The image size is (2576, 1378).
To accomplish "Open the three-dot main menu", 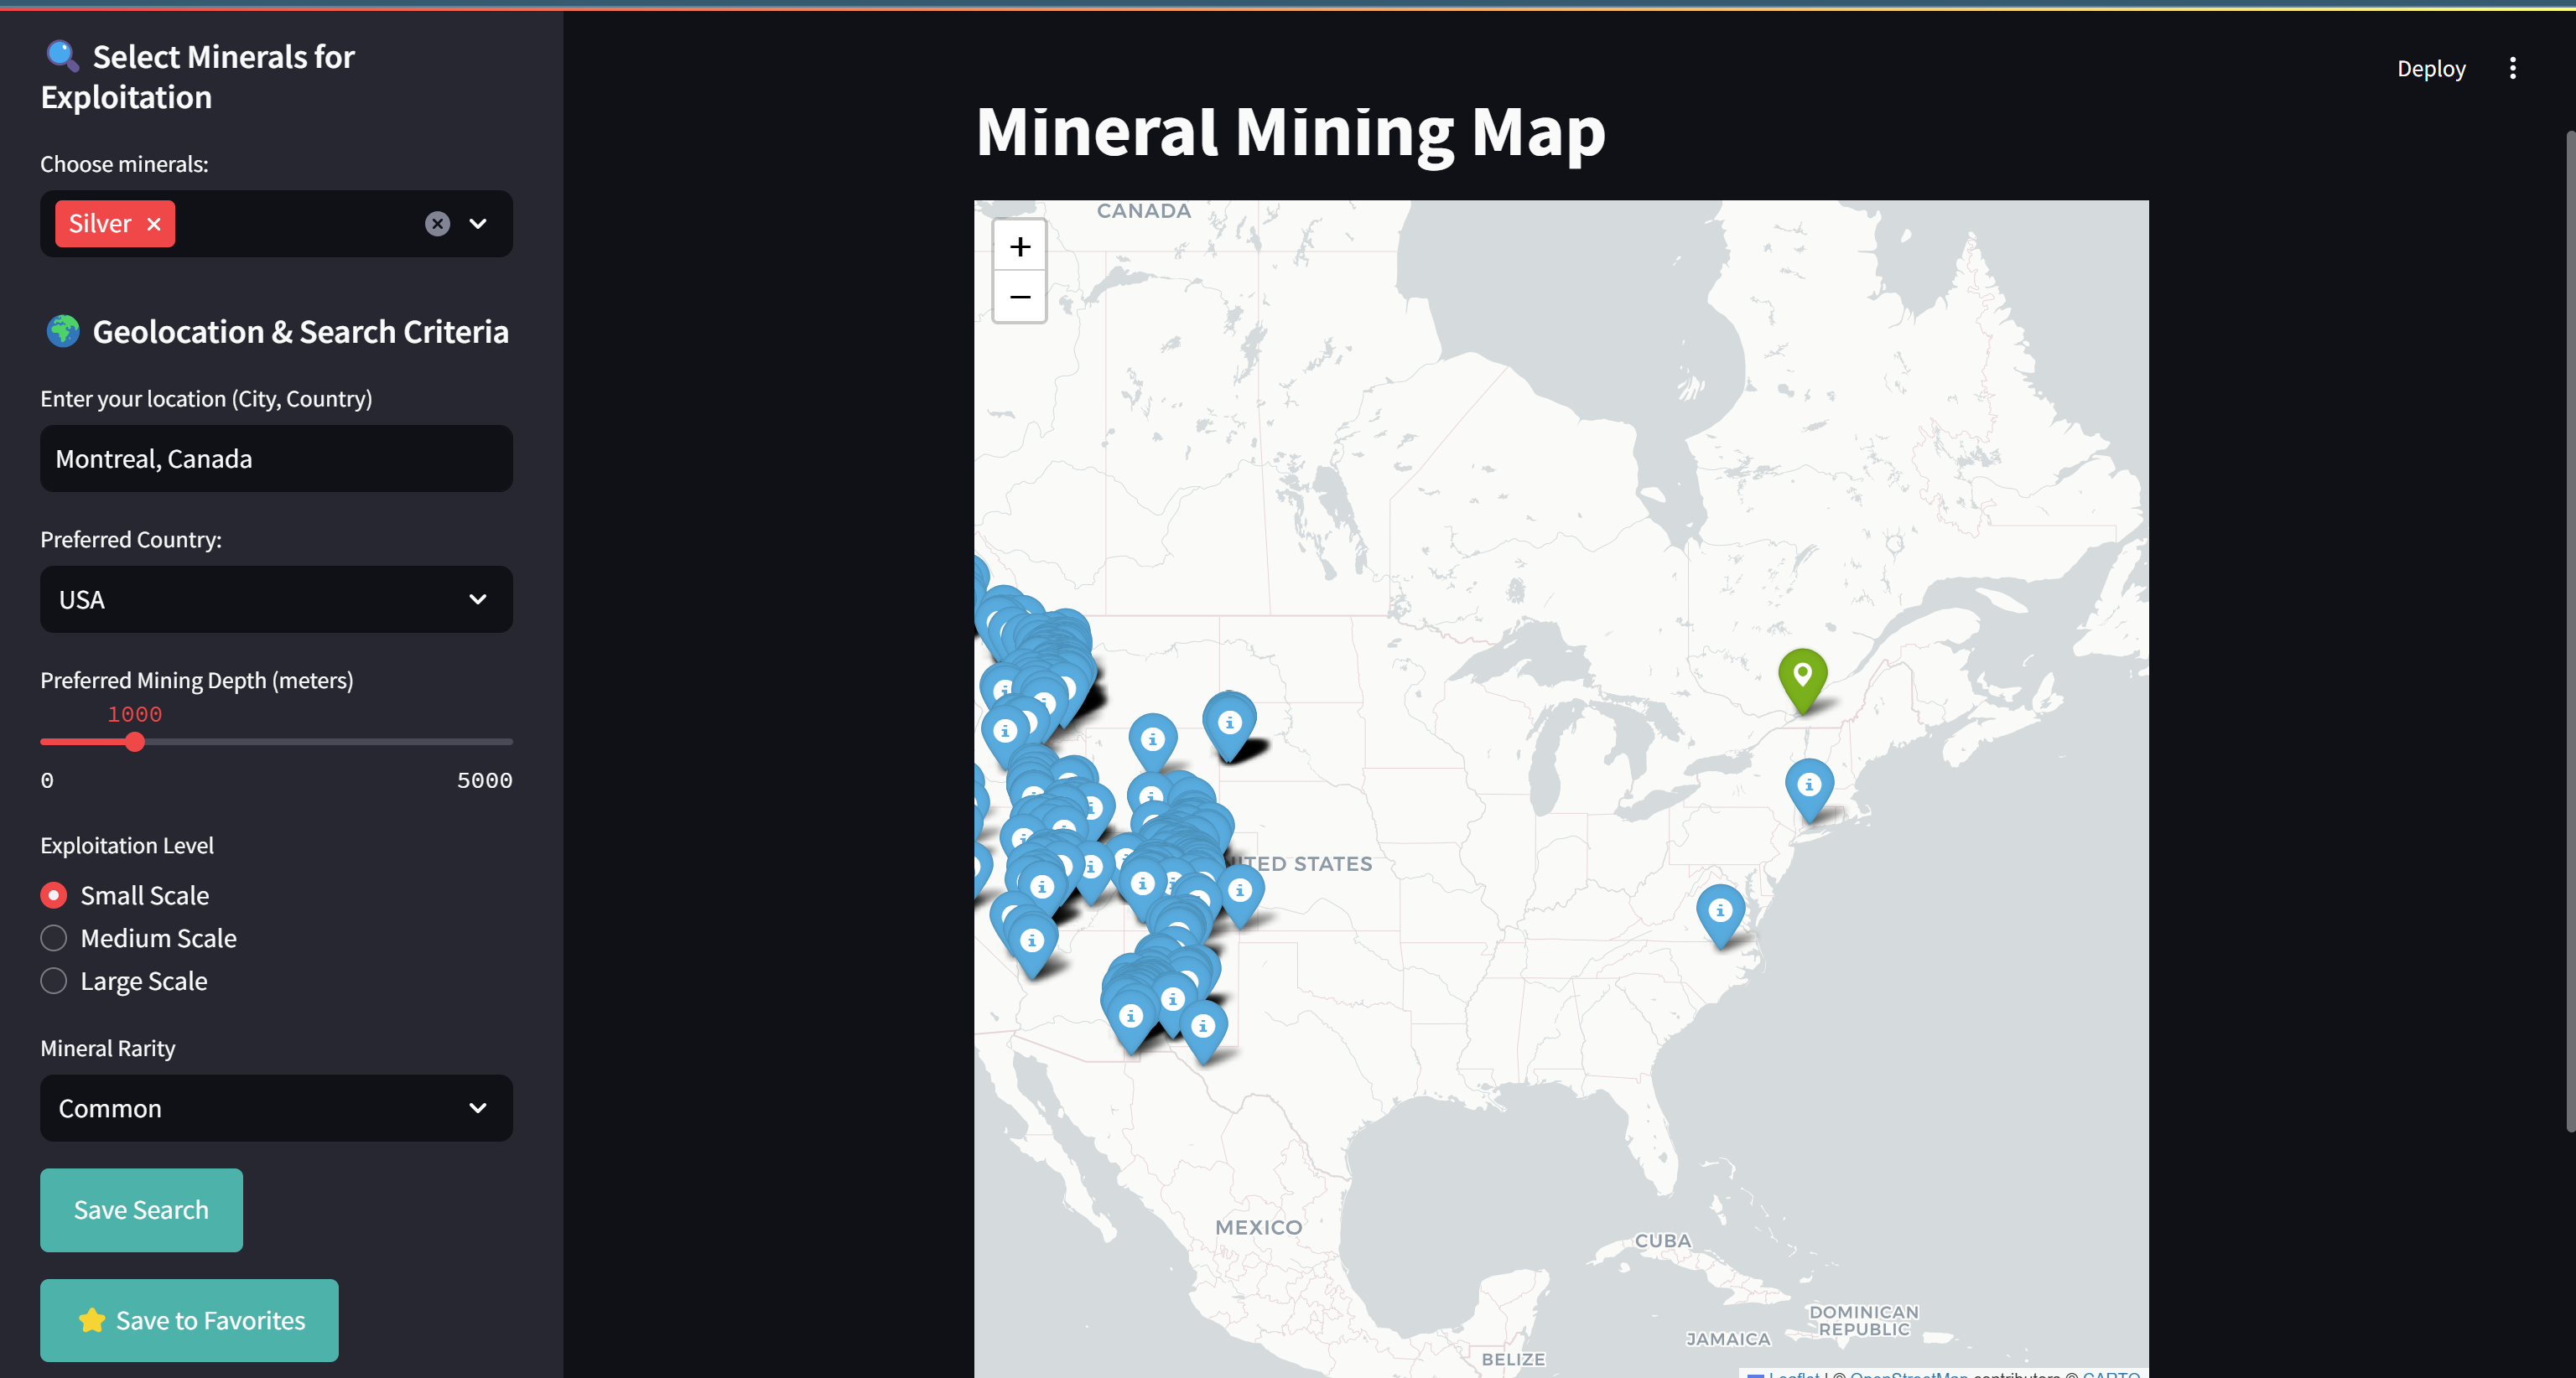I will [x=2512, y=69].
